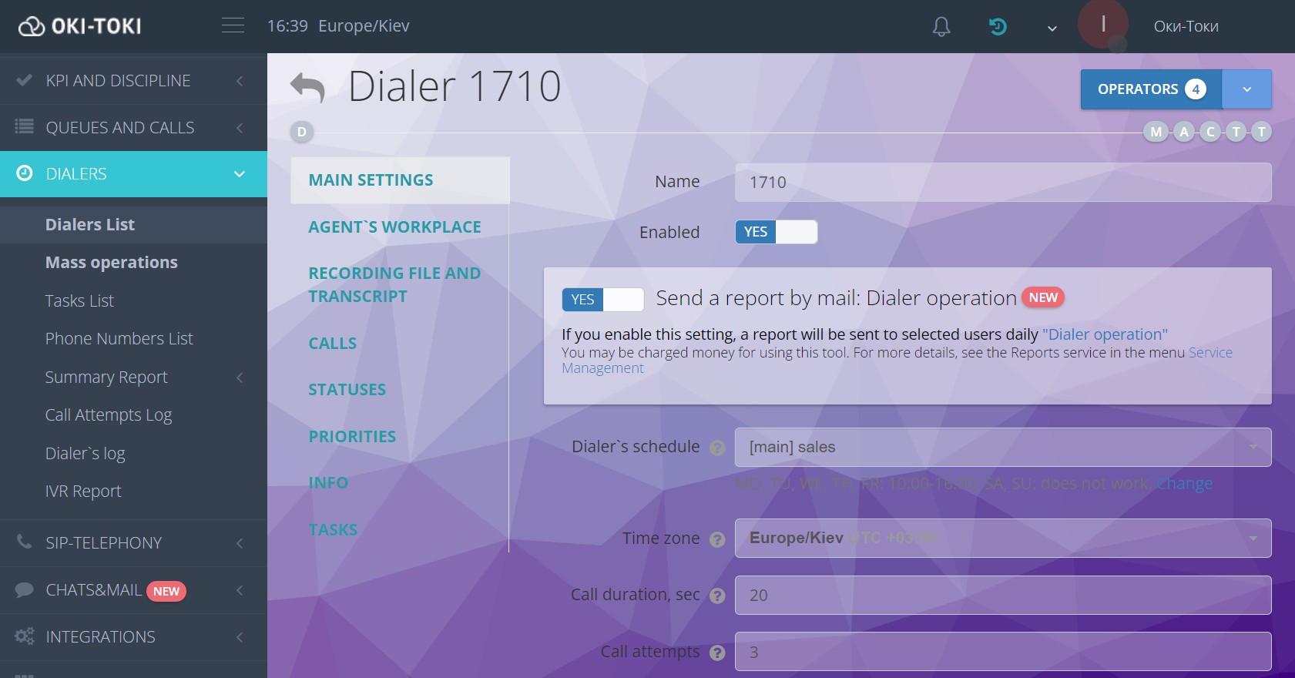Expand the header chevron dropdown
1295x678 pixels.
[x=1052, y=29]
